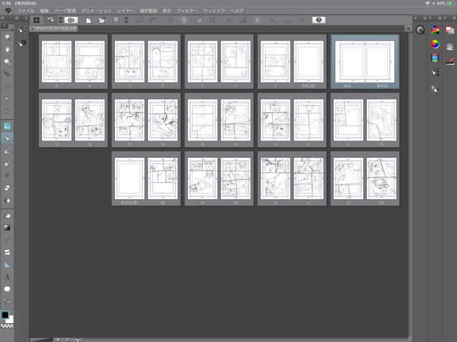This screenshot has height=342, width=457.
Task: Open the 編集 menu
Action: [45, 11]
